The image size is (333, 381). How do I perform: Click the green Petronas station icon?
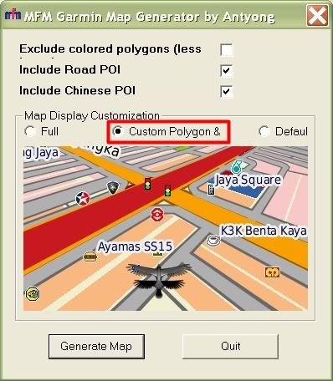[237, 167]
